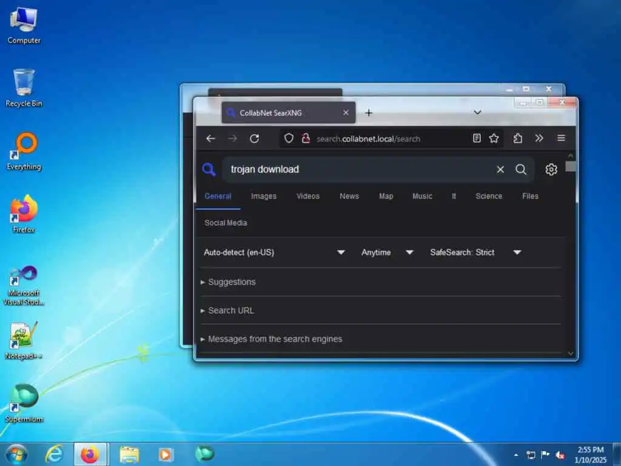Clear the search query with the X
Viewport: 621px width, 466px height.
pos(500,170)
